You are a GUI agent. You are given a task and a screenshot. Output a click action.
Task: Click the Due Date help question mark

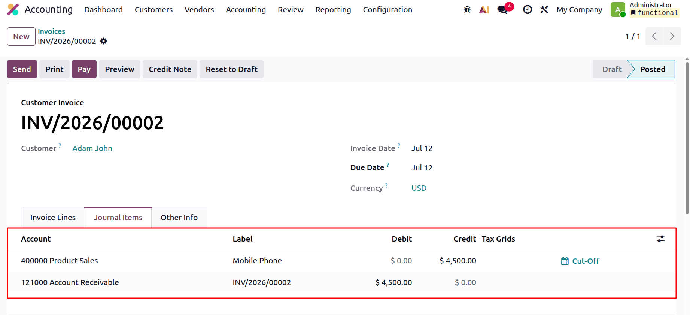(388, 164)
